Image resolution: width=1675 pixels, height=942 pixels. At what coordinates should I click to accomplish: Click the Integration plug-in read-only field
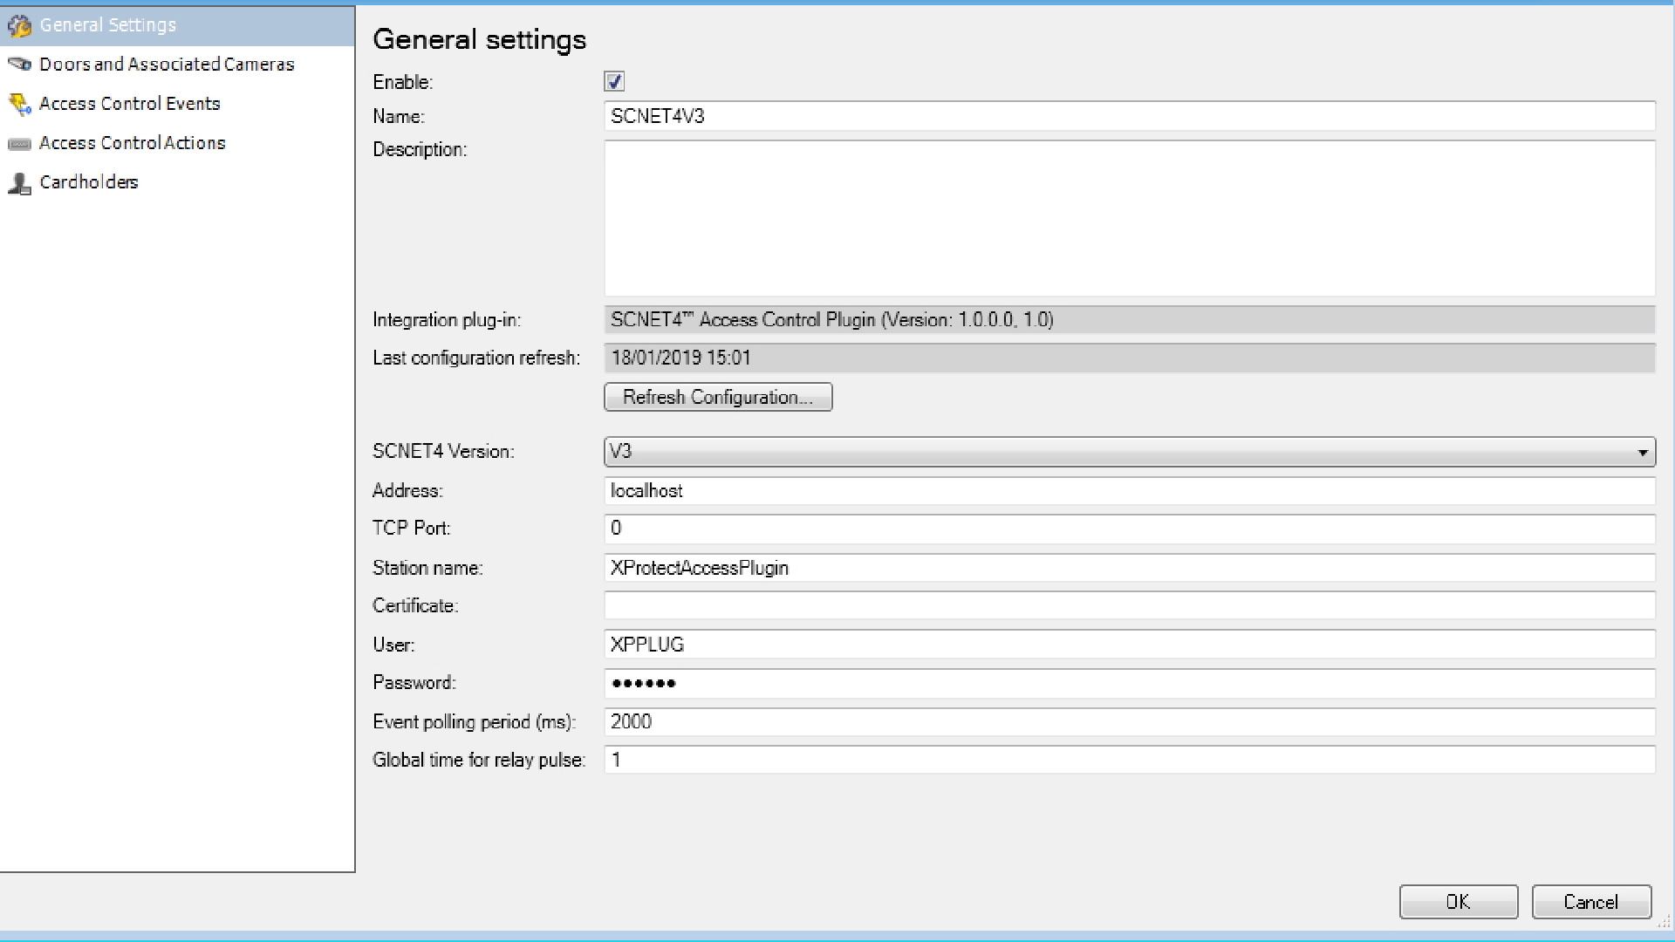pyautogui.click(x=1130, y=320)
